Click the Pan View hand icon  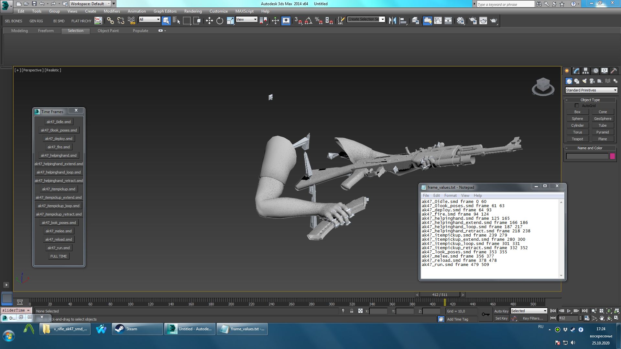click(602, 318)
